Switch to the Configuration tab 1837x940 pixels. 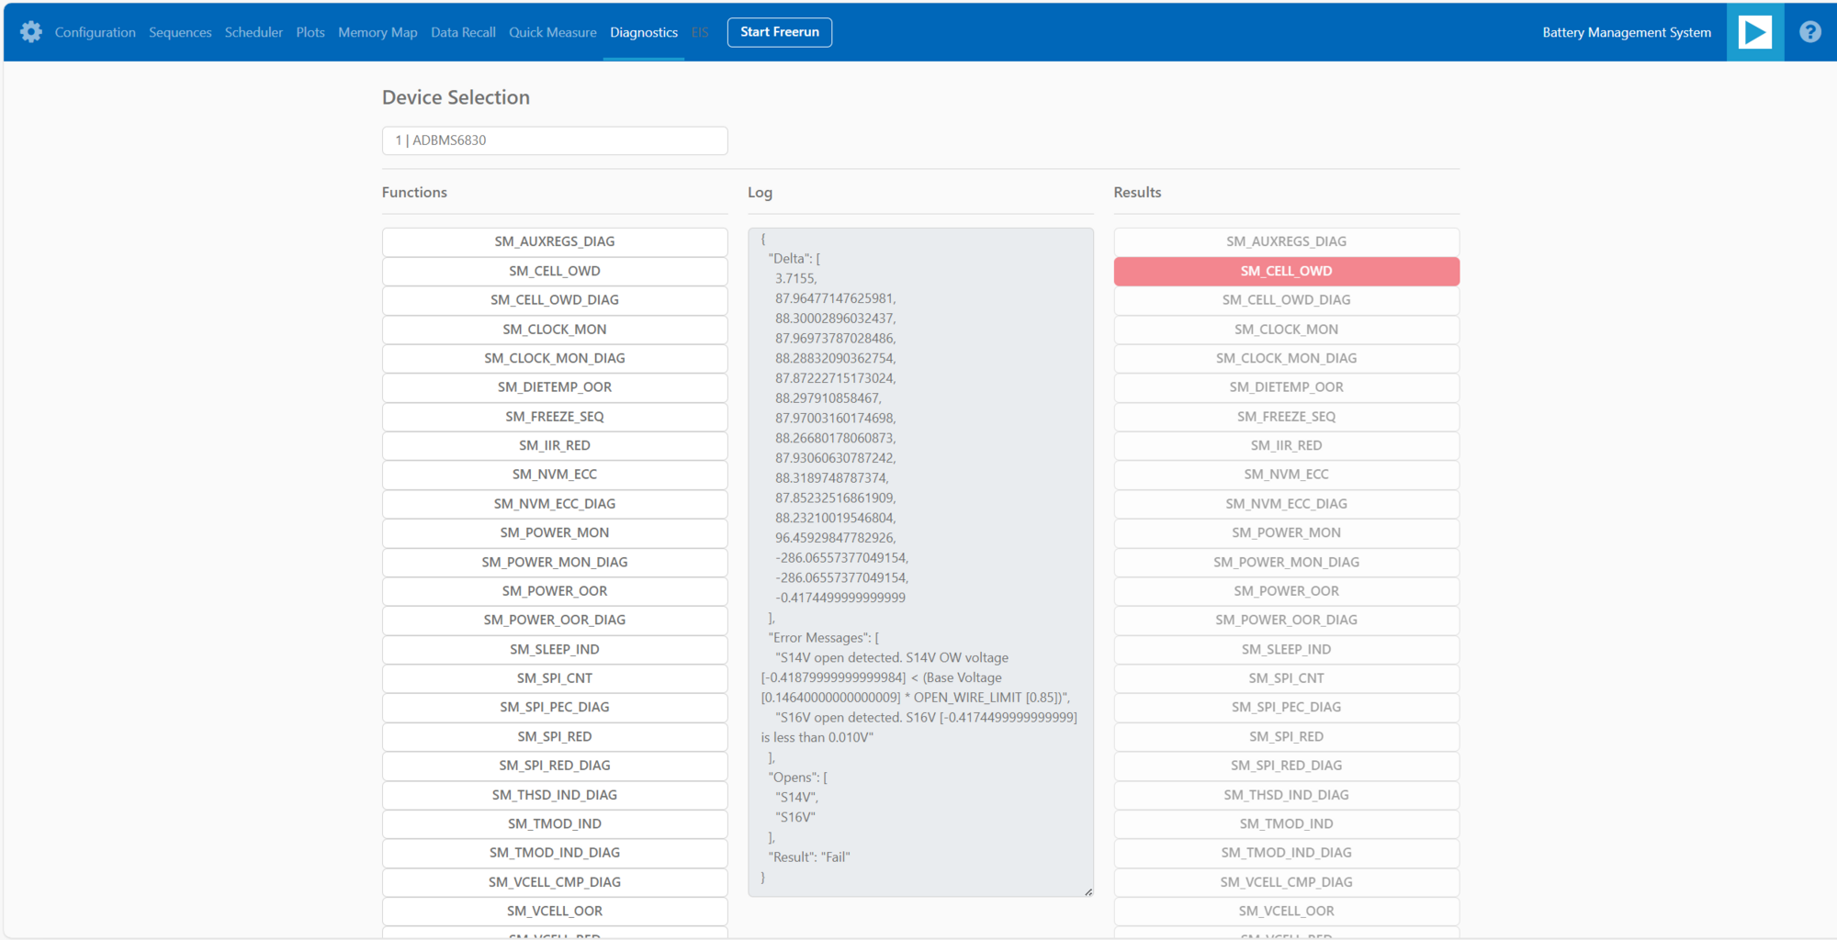95,32
